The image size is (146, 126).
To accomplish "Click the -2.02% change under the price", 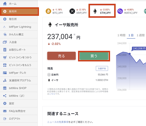I will (54, 44).
